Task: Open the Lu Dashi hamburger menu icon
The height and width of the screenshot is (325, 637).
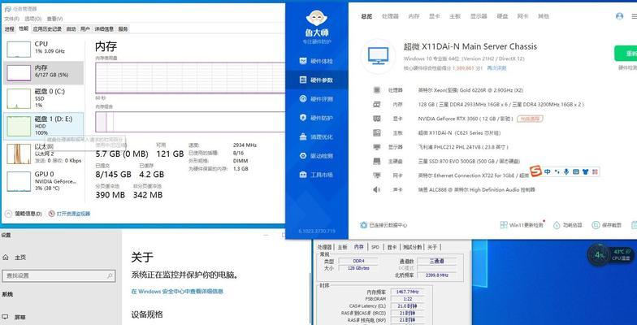Action: [x=634, y=16]
